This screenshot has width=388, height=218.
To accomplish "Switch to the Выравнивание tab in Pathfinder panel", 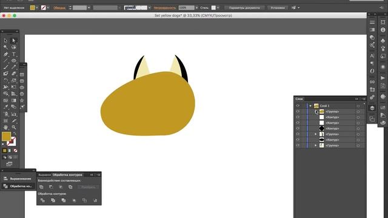I will 44,175.
